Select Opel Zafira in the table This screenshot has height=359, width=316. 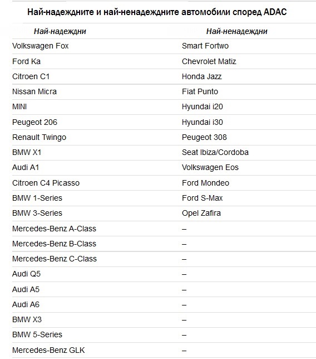click(201, 214)
